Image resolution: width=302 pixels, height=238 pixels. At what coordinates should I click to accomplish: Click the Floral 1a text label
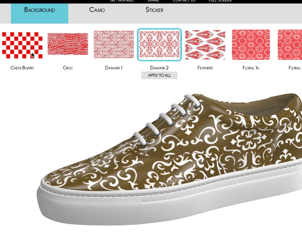coord(251,68)
